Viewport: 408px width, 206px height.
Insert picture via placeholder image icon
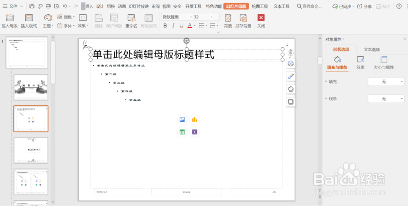pos(182,120)
